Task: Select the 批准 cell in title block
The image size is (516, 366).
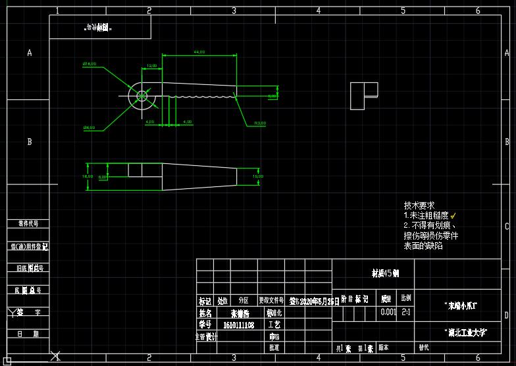Action: (x=274, y=348)
